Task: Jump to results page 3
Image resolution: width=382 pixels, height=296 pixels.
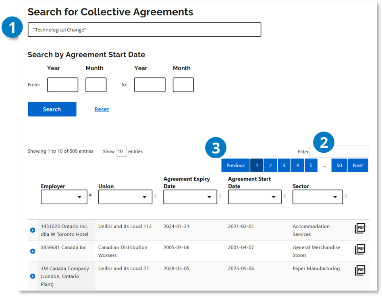Action: [284, 165]
